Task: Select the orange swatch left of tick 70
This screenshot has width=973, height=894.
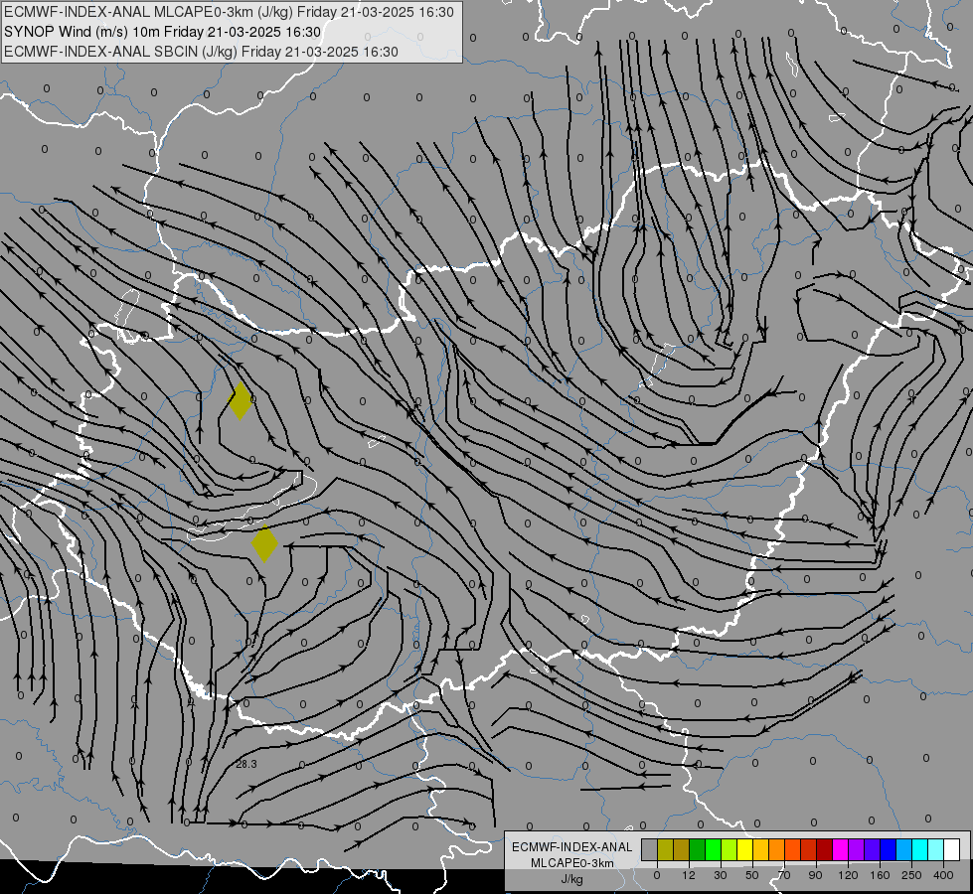Action: pos(777,849)
